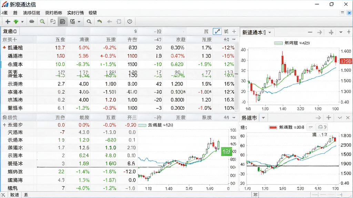The width and height of the screenshot is (353, 198).
Task: Open the small dropdown next to the =208 legend
Action: 311,127
